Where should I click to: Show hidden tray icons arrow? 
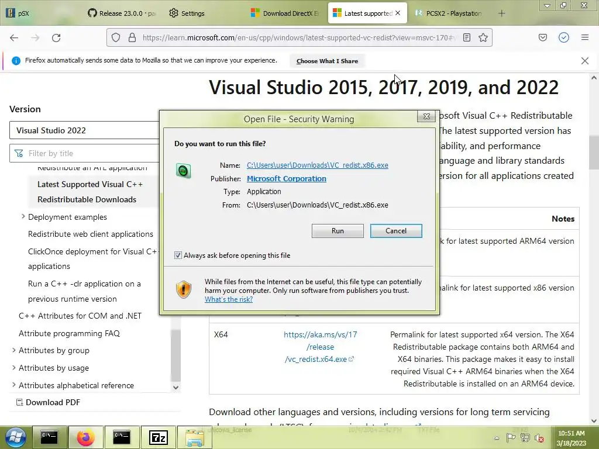497,438
